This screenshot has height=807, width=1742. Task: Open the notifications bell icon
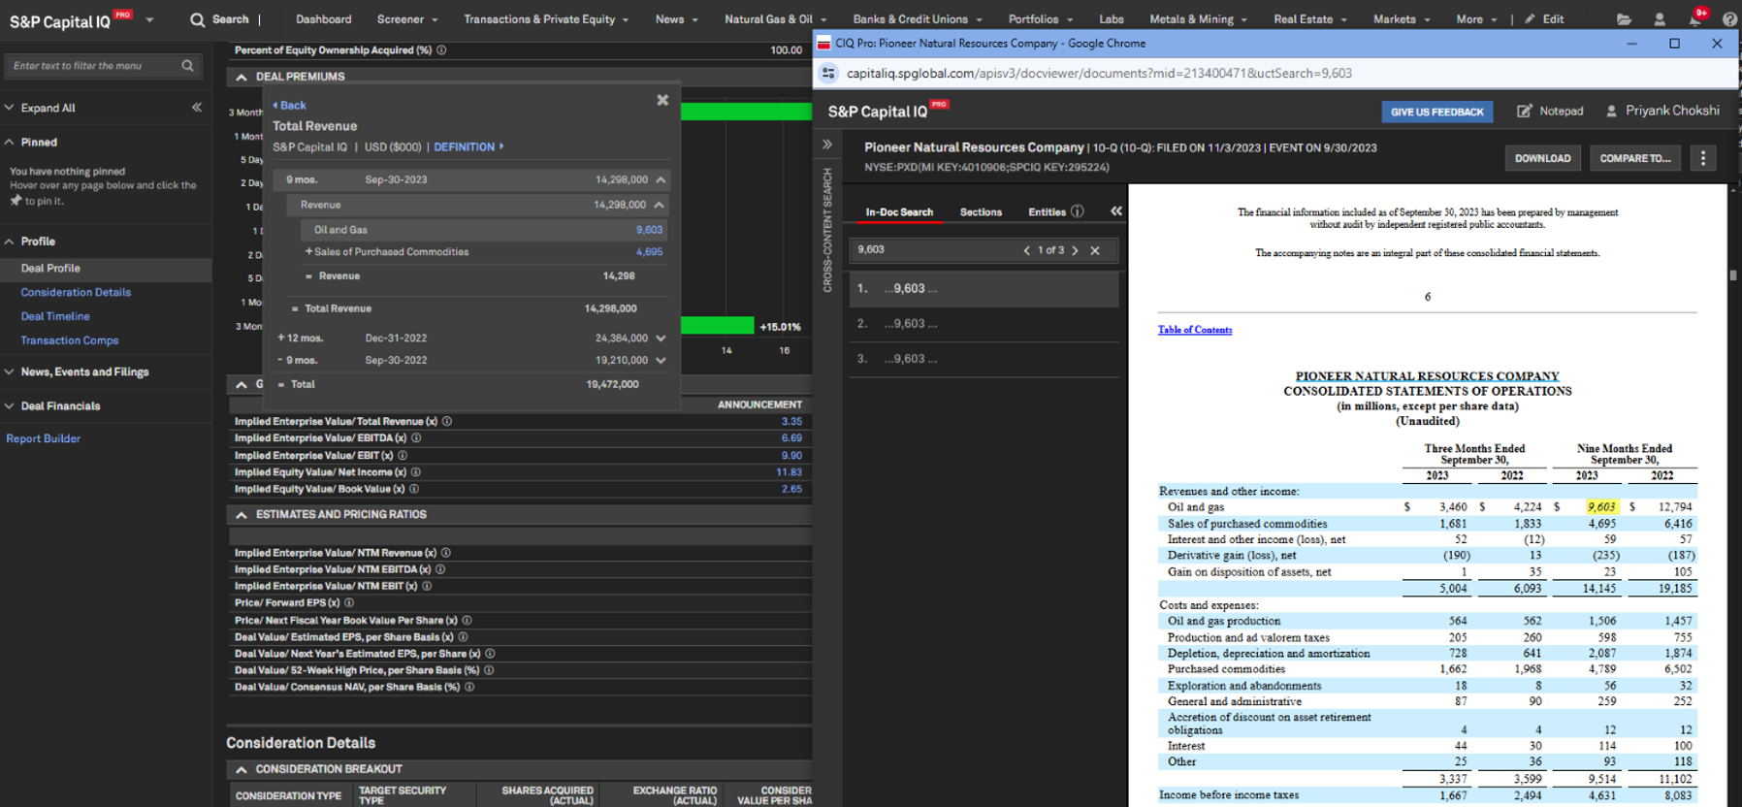point(1694,19)
